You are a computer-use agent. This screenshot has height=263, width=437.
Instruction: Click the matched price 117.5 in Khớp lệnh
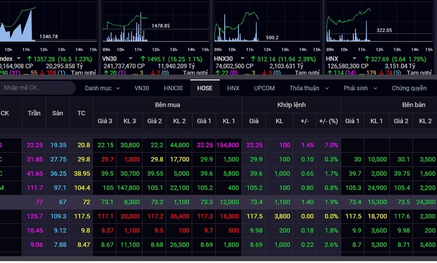coord(255,216)
